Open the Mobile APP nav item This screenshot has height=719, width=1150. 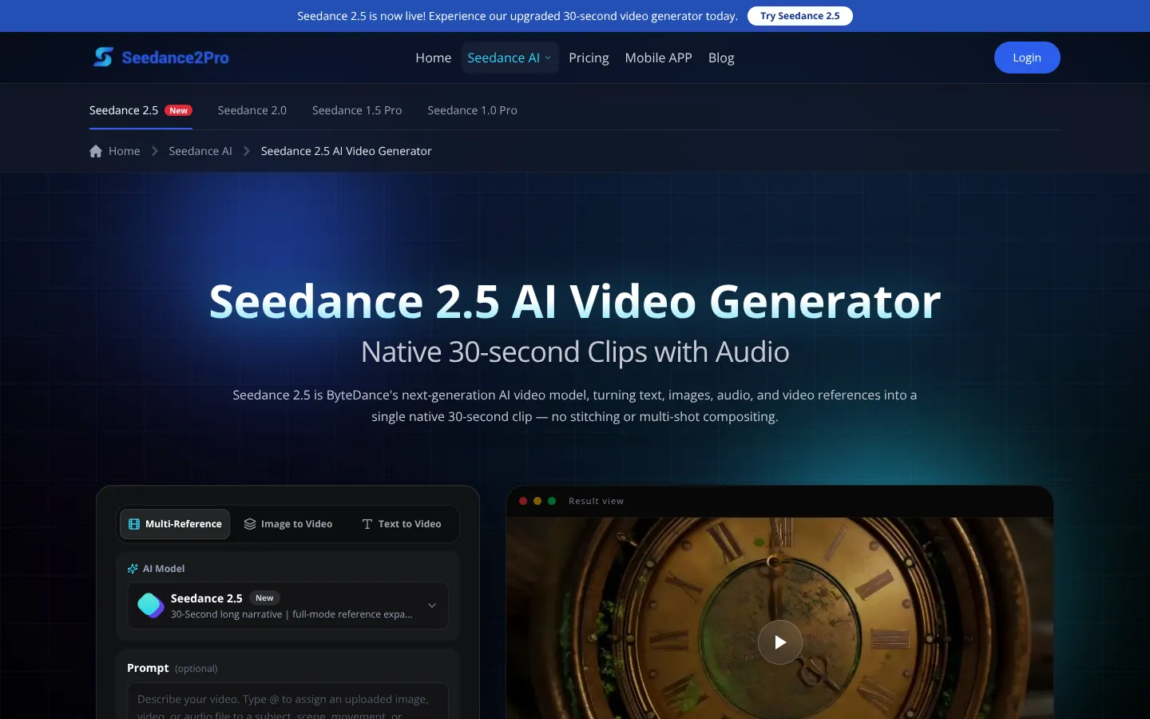click(x=659, y=58)
